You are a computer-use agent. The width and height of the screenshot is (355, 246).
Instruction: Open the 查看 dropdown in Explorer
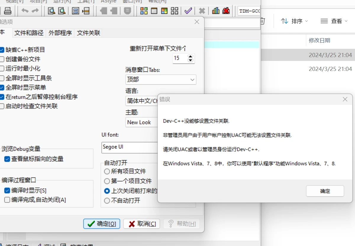click(x=334, y=21)
